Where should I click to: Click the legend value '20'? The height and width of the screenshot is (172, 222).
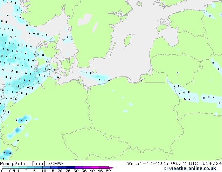coord(60,171)
